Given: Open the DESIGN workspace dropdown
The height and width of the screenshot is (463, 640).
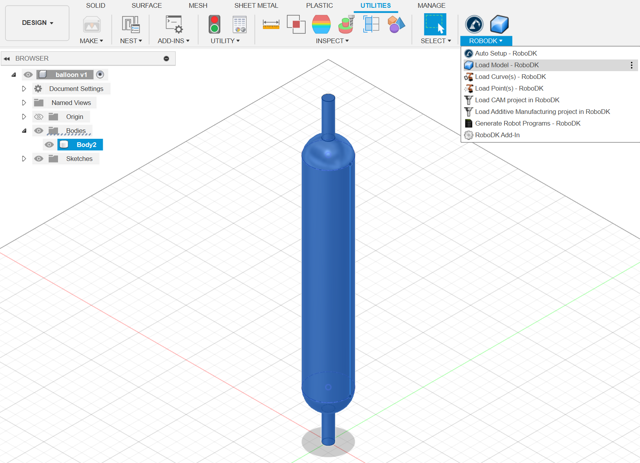Looking at the screenshot, I should coord(37,23).
